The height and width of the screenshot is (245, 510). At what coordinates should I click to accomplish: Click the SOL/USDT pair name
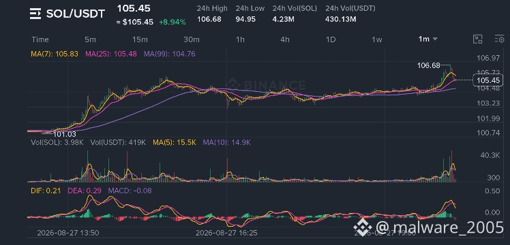tap(76, 14)
